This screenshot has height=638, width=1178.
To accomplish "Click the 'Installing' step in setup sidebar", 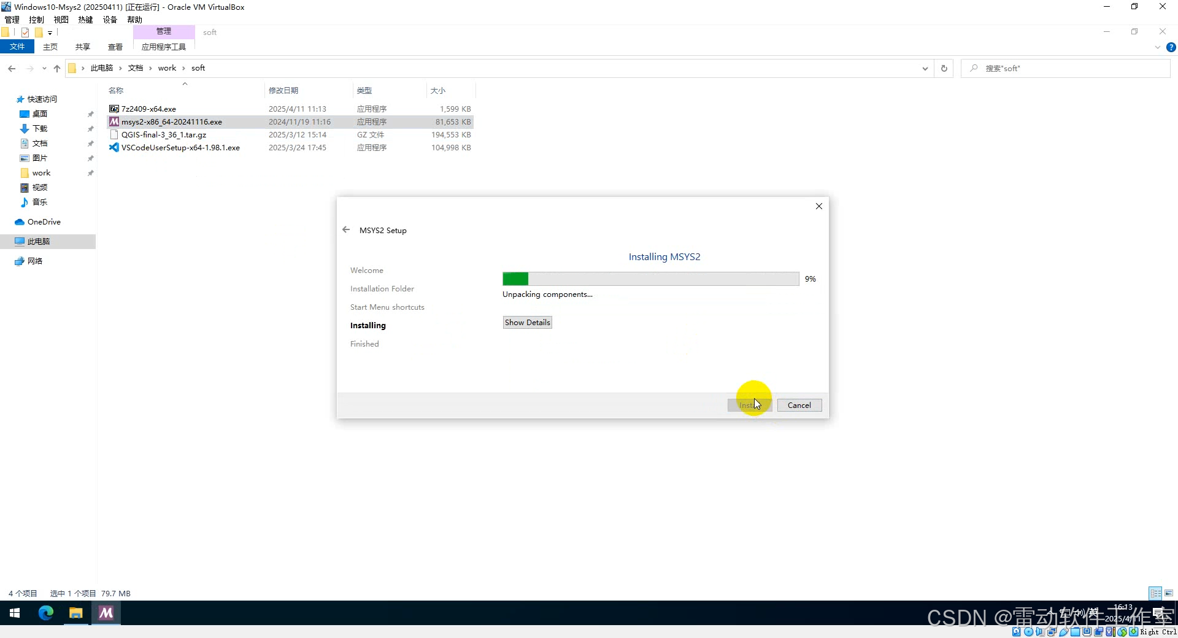I will pos(368,326).
